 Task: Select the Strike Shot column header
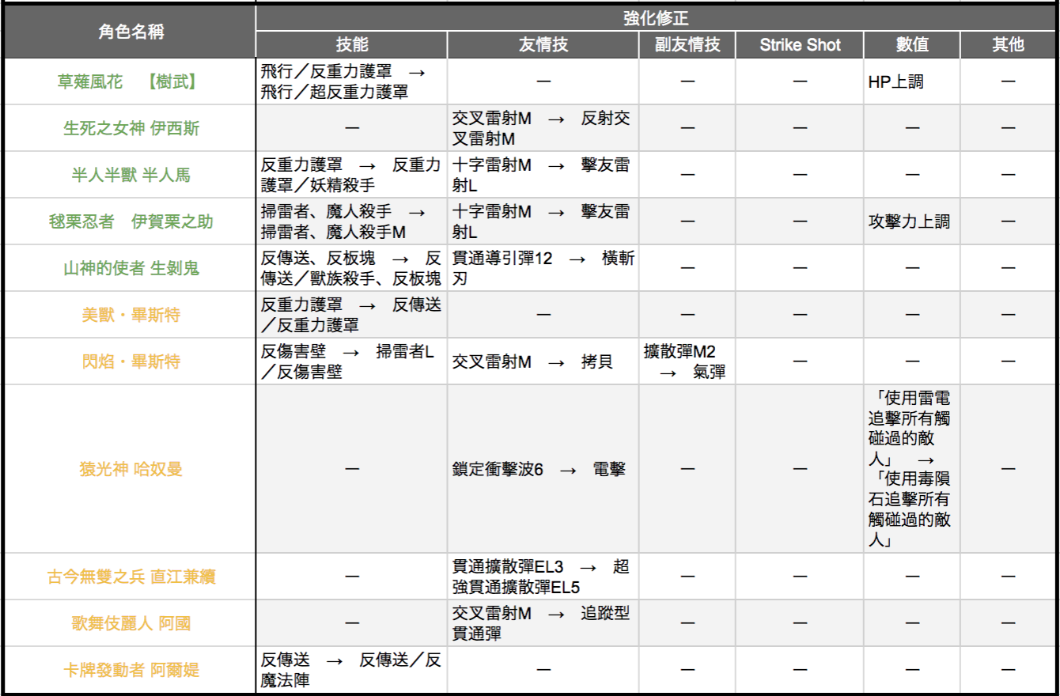[800, 45]
